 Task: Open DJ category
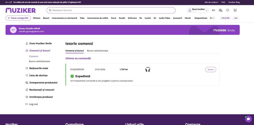tap(155, 18)
